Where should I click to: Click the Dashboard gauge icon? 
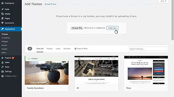tap(2, 3)
